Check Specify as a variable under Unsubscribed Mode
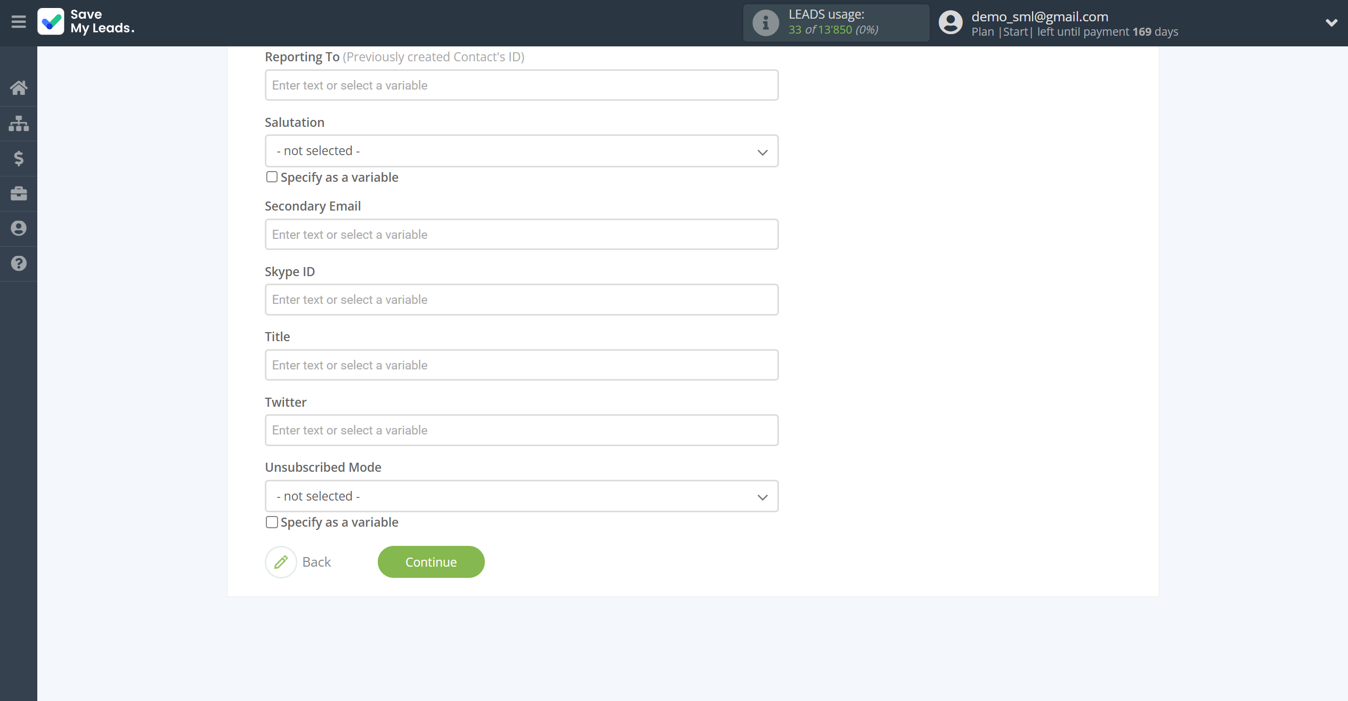Viewport: 1348px width, 701px height. [272, 522]
